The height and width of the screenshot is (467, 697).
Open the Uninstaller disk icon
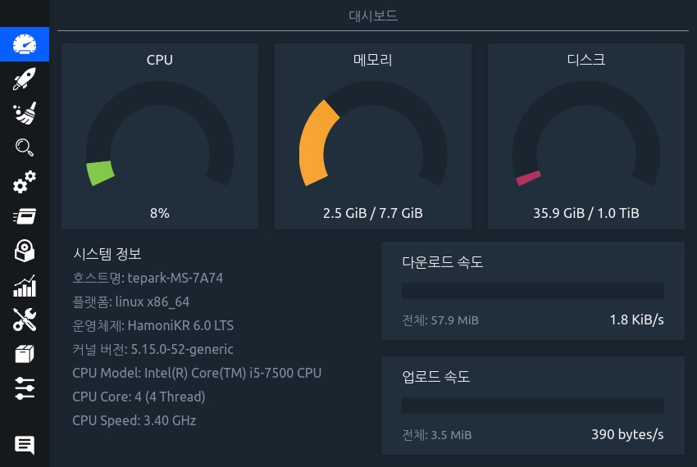click(x=25, y=251)
